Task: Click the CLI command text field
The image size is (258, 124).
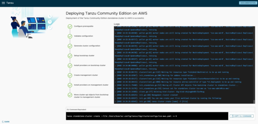Action: [147, 116]
